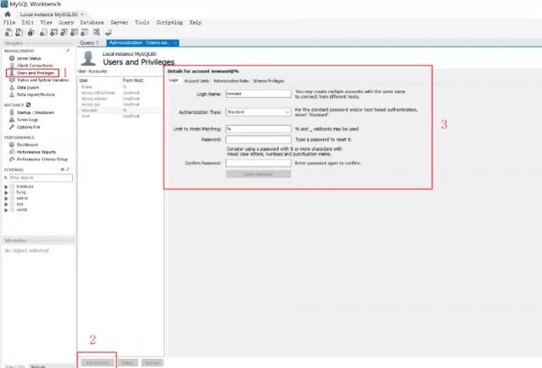The height and width of the screenshot is (368, 542).
Task: Create a new view toolbar icon
Action: pyautogui.click(x=64, y=33)
